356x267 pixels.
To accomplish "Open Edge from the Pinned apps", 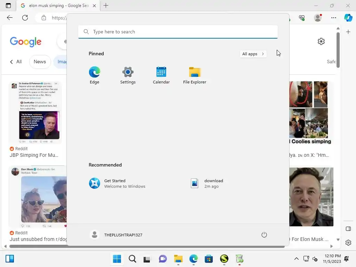I will (x=95, y=75).
